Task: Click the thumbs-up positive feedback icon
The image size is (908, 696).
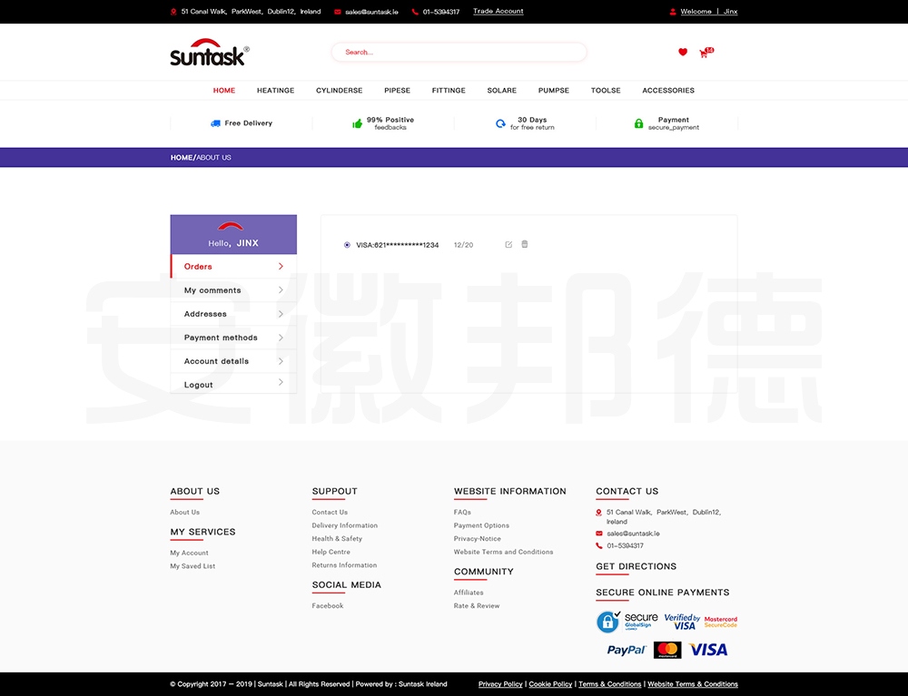Action: 358,123
